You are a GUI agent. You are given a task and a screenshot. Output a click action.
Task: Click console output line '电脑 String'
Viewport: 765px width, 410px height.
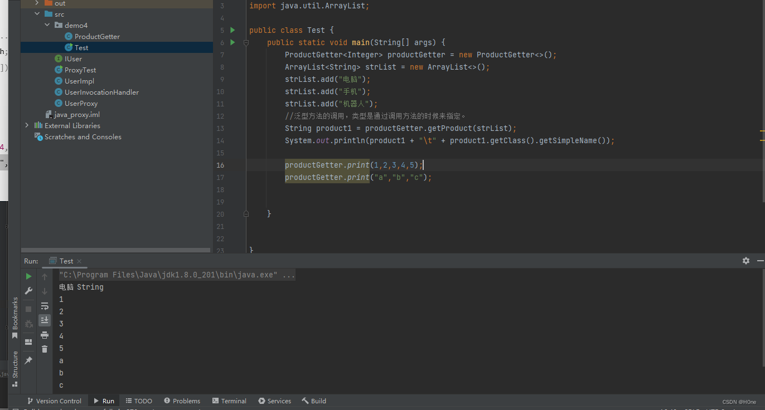tap(81, 287)
